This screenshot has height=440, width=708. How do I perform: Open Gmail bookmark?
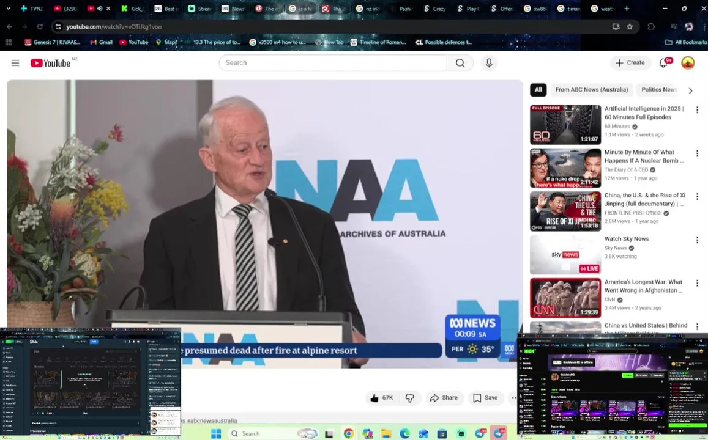(x=101, y=42)
